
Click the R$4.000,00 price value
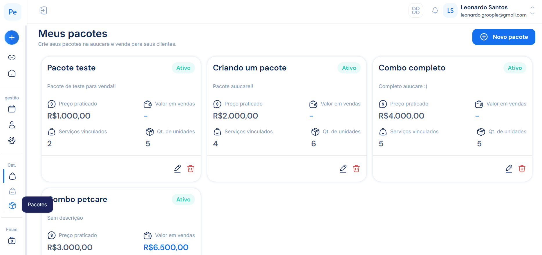401,116
